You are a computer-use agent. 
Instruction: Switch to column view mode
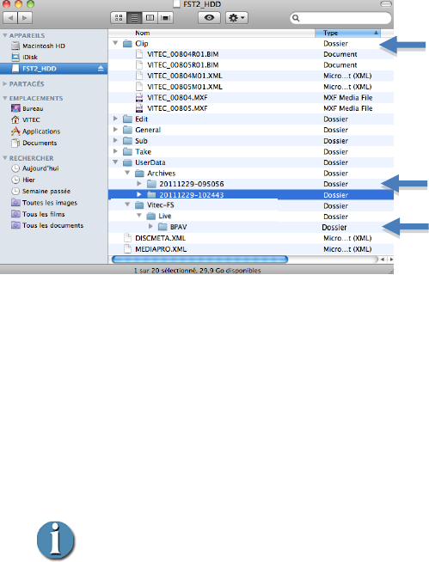150,17
